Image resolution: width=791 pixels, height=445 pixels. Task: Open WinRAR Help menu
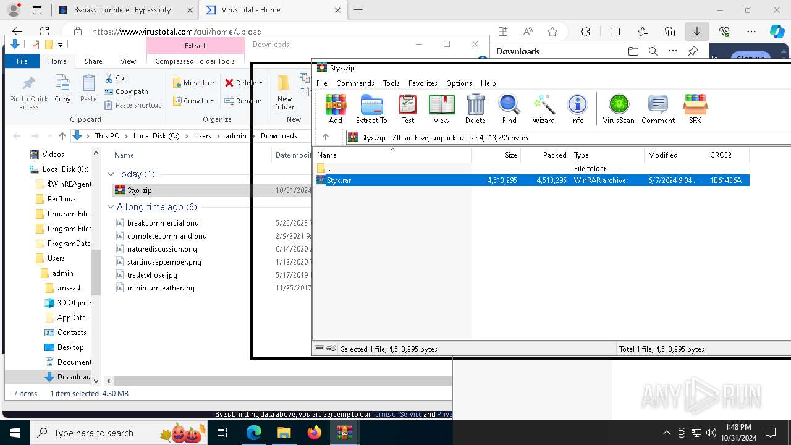(488, 83)
